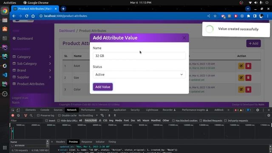Export HAR file with download icon

pos(115,116)
